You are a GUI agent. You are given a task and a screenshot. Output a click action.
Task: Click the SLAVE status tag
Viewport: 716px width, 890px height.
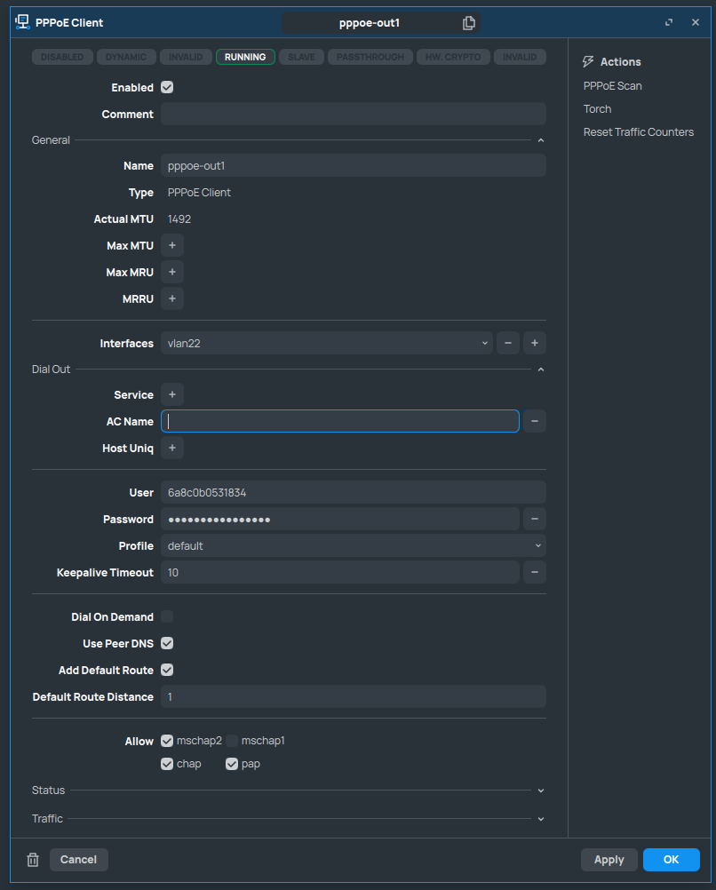pos(301,57)
